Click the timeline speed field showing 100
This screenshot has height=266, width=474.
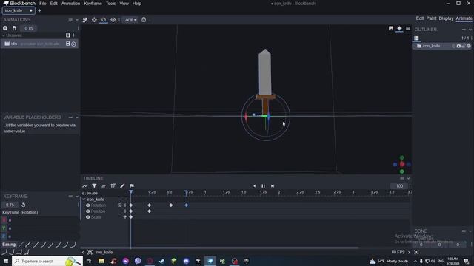point(399,186)
